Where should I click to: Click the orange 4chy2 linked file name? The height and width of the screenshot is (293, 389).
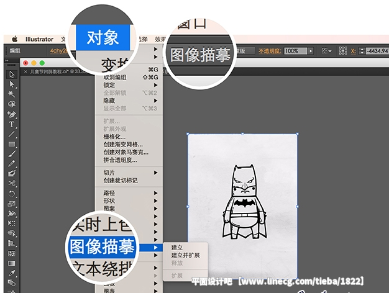point(58,51)
